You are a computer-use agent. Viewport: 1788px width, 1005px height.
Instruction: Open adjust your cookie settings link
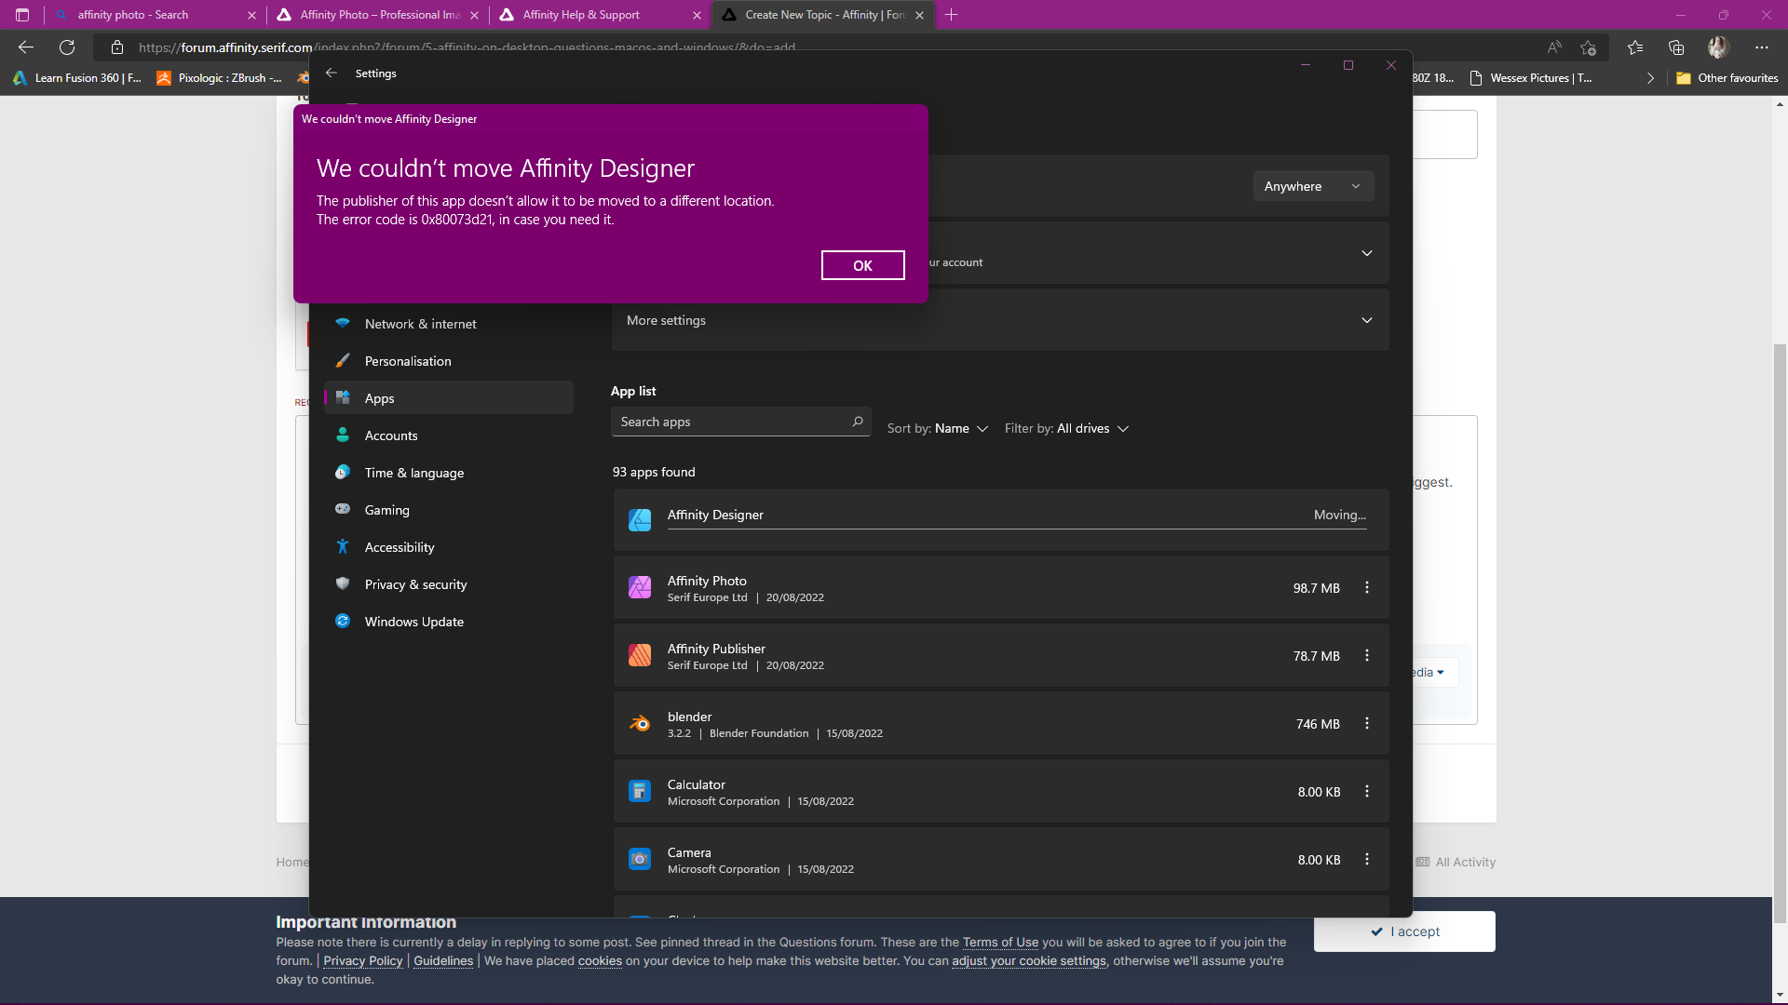click(1029, 961)
